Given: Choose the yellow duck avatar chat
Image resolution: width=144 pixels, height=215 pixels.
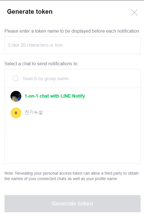Looking at the screenshot, I should point(16,113).
